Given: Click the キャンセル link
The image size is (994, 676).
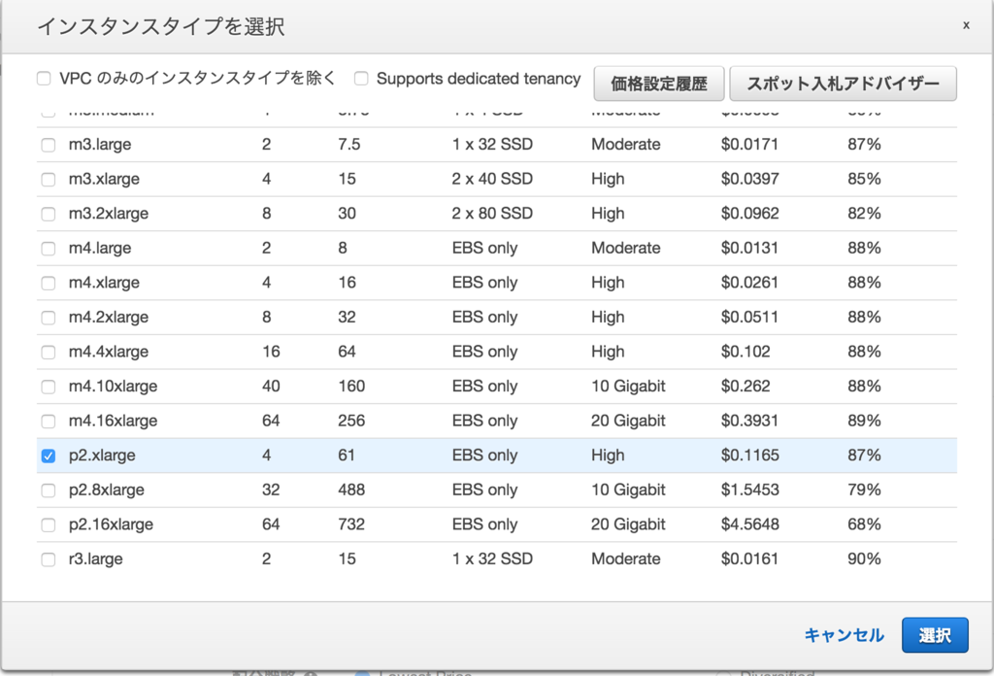Looking at the screenshot, I should [x=844, y=635].
